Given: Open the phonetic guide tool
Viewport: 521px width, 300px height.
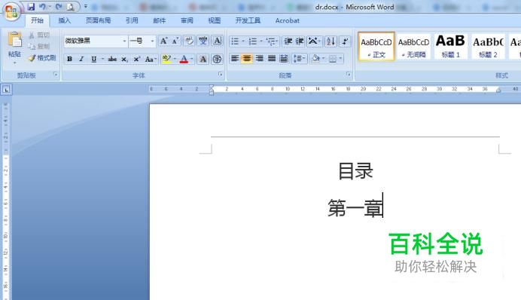Looking at the screenshot, I should (x=203, y=41).
